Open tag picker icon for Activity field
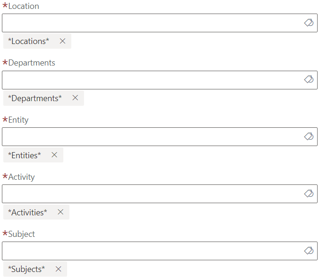The height and width of the screenshot is (279, 319). click(x=309, y=194)
